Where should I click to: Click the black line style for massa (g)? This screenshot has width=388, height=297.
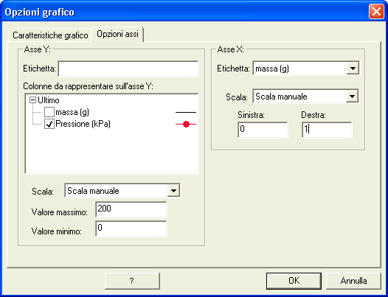pyautogui.click(x=186, y=113)
